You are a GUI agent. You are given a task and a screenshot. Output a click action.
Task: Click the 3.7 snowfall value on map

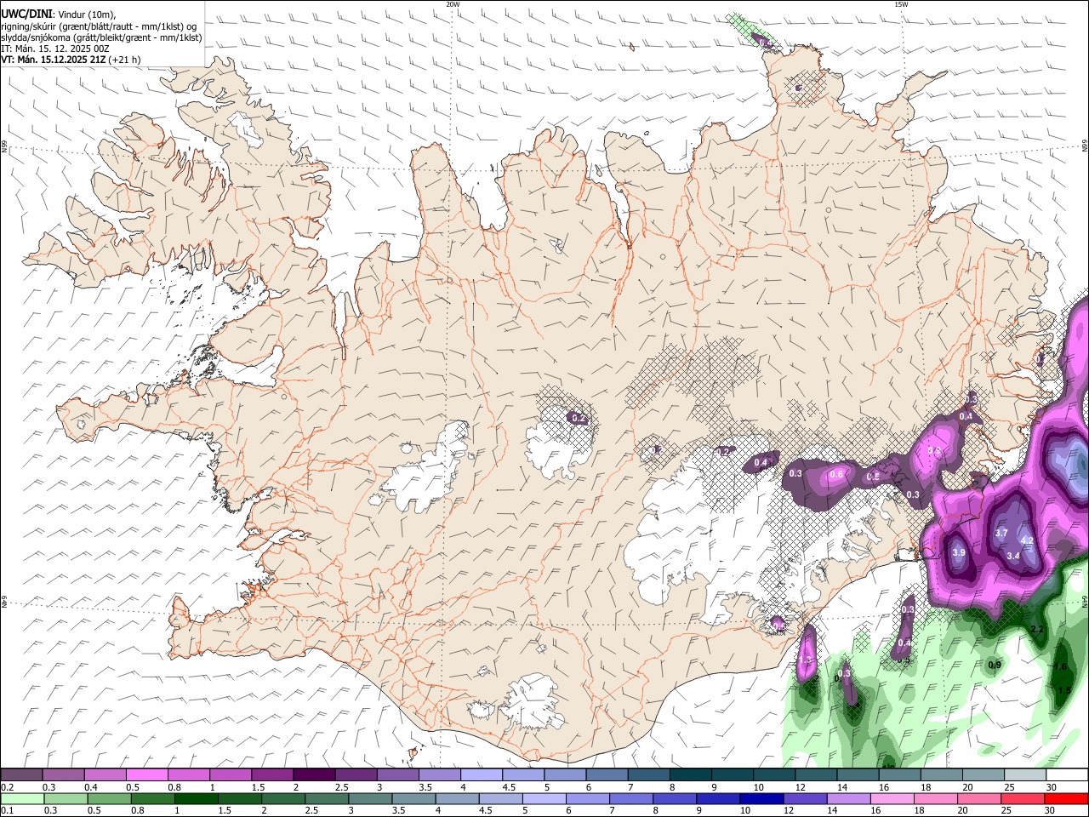click(x=1001, y=534)
